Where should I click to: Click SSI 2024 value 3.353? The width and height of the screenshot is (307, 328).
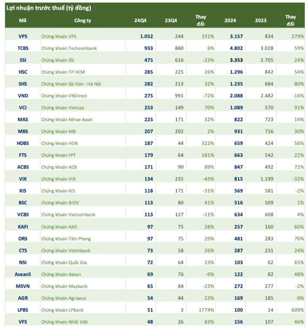pos(236,60)
